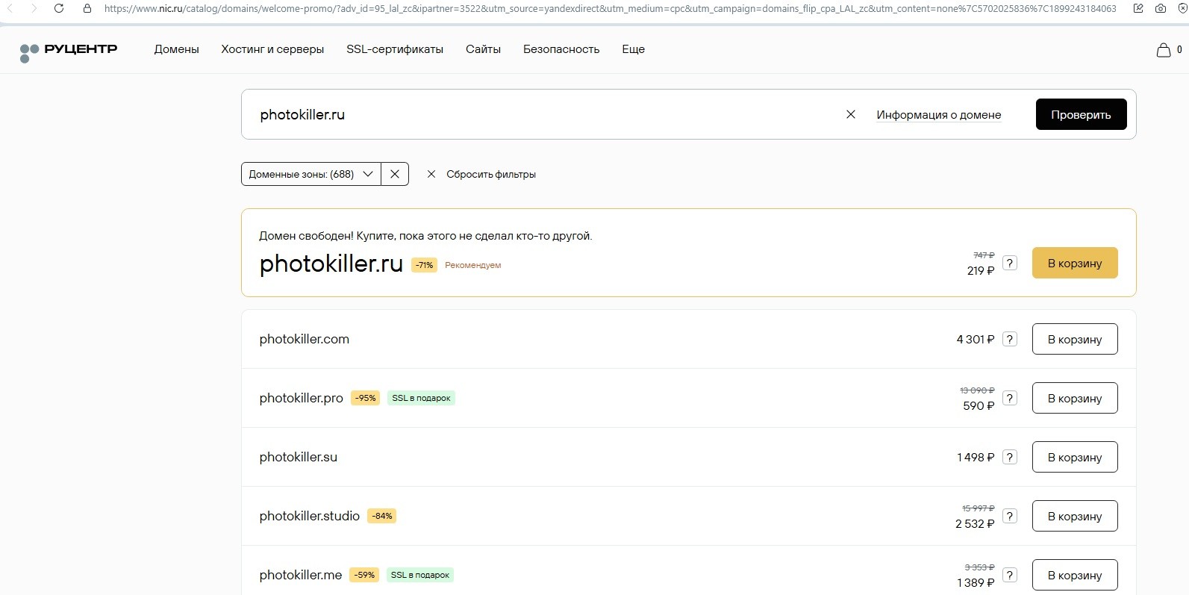The image size is (1189, 595).
Task: Click the SSL в подарок badge for photokiller.me
Action: pos(420,575)
